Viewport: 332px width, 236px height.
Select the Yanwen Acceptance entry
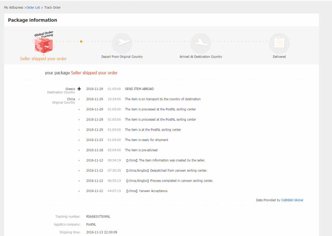[147, 191]
